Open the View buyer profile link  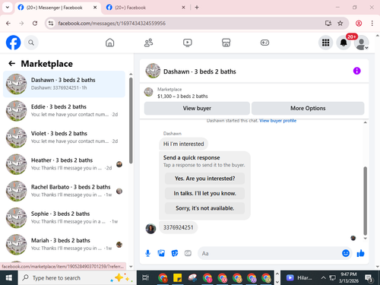click(x=277, y=121)
